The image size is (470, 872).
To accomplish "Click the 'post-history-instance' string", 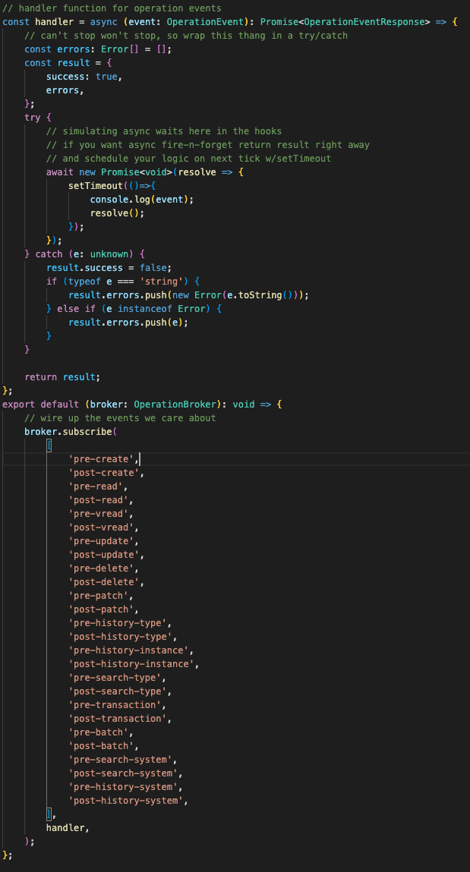I will (x=131, y=664).
